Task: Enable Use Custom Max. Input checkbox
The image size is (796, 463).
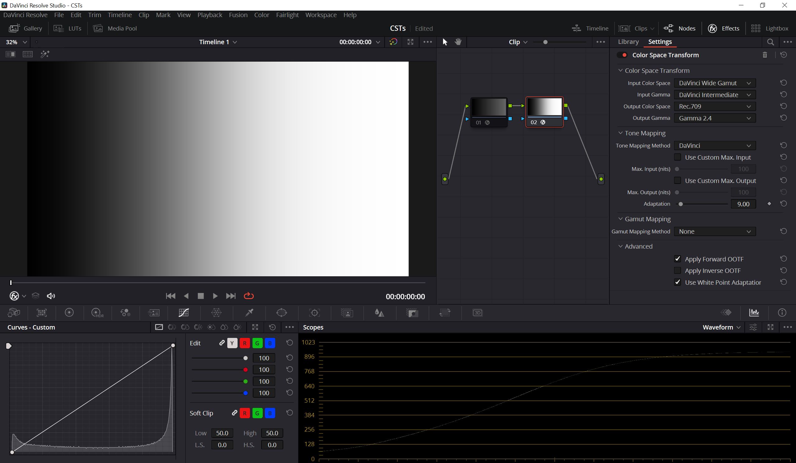Action: pos(678,157)
